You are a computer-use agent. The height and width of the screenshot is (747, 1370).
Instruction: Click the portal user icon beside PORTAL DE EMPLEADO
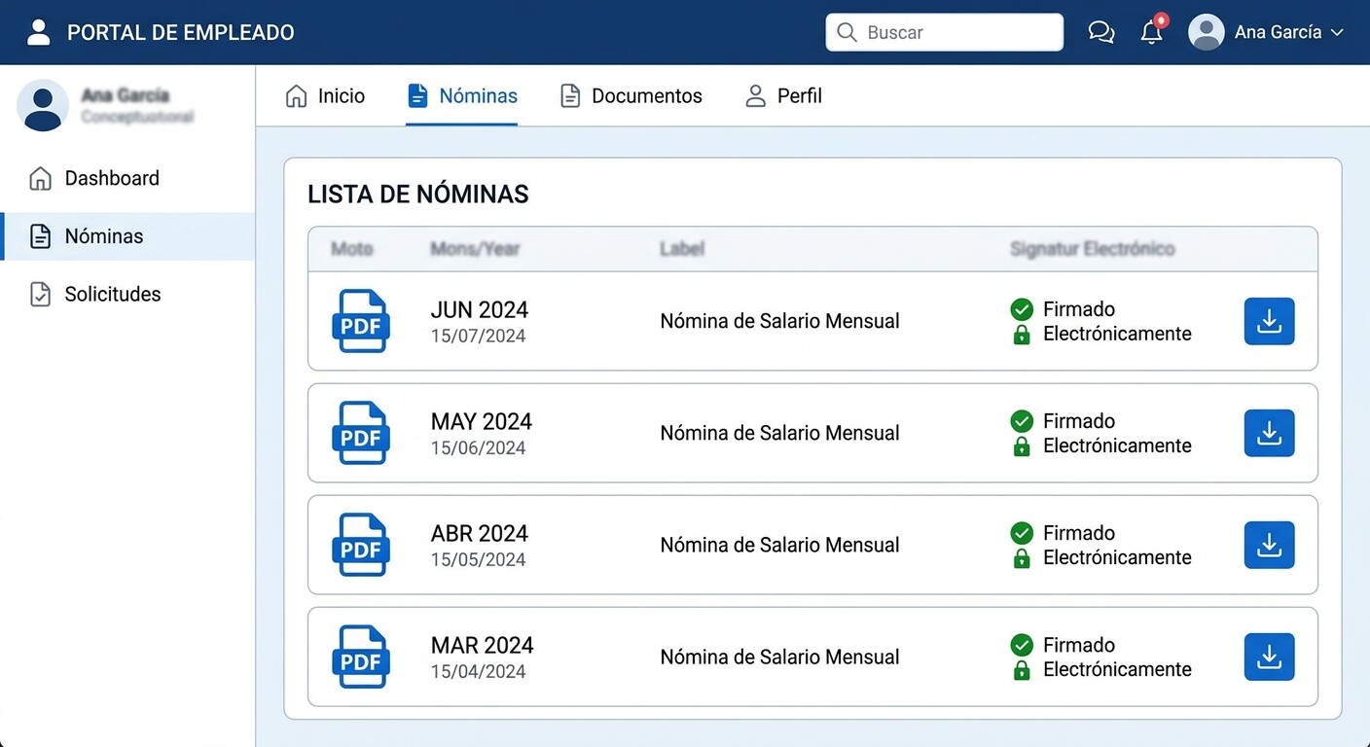(38, 32)
